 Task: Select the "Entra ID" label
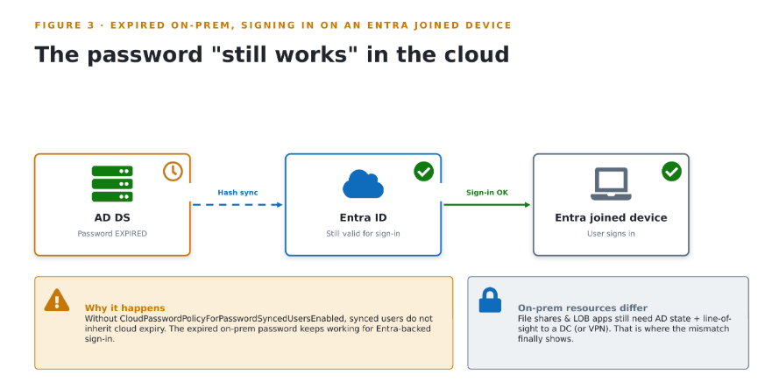coord(364,217)
